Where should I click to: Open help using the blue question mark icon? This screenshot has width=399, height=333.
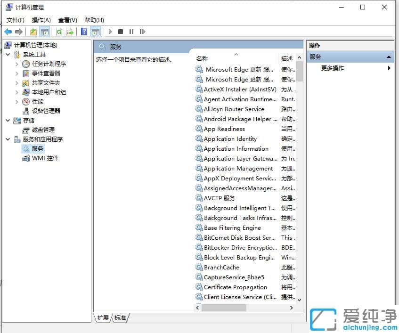83,32
